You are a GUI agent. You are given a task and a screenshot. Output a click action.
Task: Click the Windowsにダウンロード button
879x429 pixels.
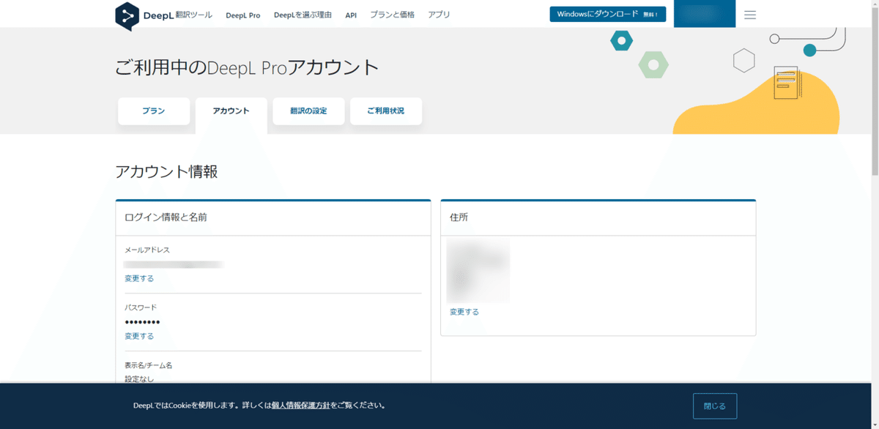point(608,14)
